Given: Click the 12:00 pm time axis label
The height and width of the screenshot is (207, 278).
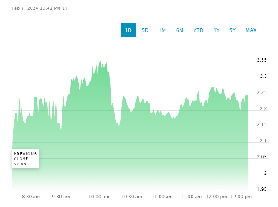Looking at the screenshot, I should pos(216,197).
